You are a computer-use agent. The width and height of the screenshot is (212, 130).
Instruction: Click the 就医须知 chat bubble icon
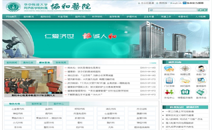click(169, 69)
